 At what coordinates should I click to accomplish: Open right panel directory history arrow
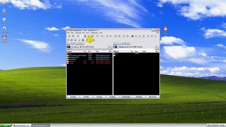coord(158,49)
